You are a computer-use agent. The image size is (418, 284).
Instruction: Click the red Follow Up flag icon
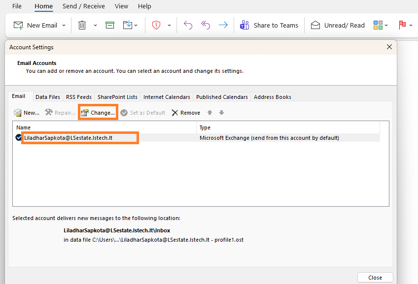(x=402, y=25)
